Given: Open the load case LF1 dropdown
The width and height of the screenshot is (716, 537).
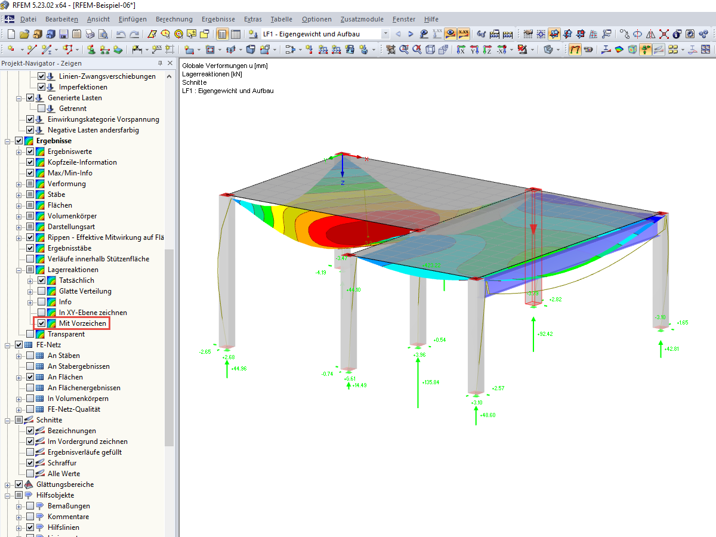Looking at the screenshot, I should [385, 34].
